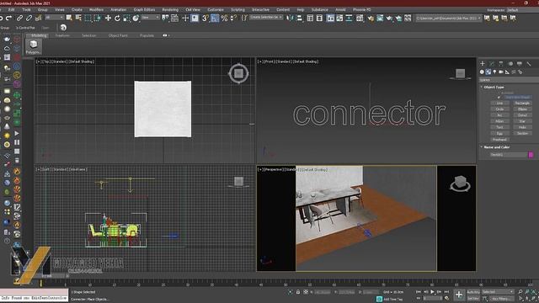Open the Splines category dropdown in Command Panel

pos(509,80)
